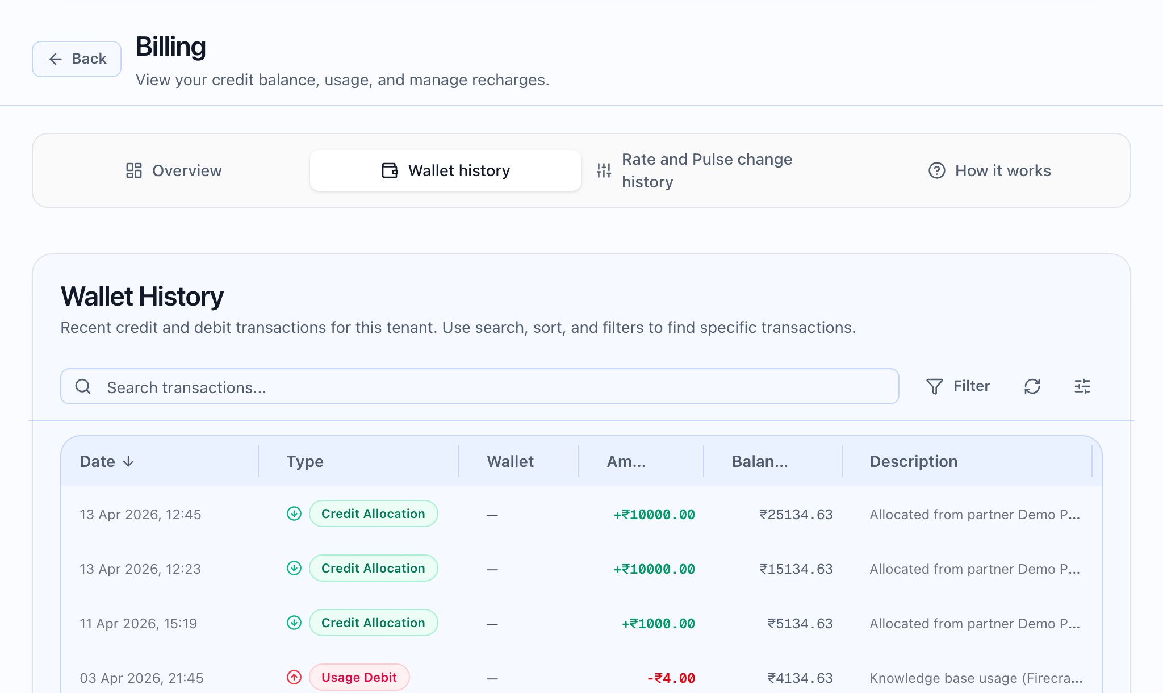The height and width of the screenshot is (693, 1163).
Task: Click the date 11 Apr 2026, 15:19
Action: (x=138, y=624)
